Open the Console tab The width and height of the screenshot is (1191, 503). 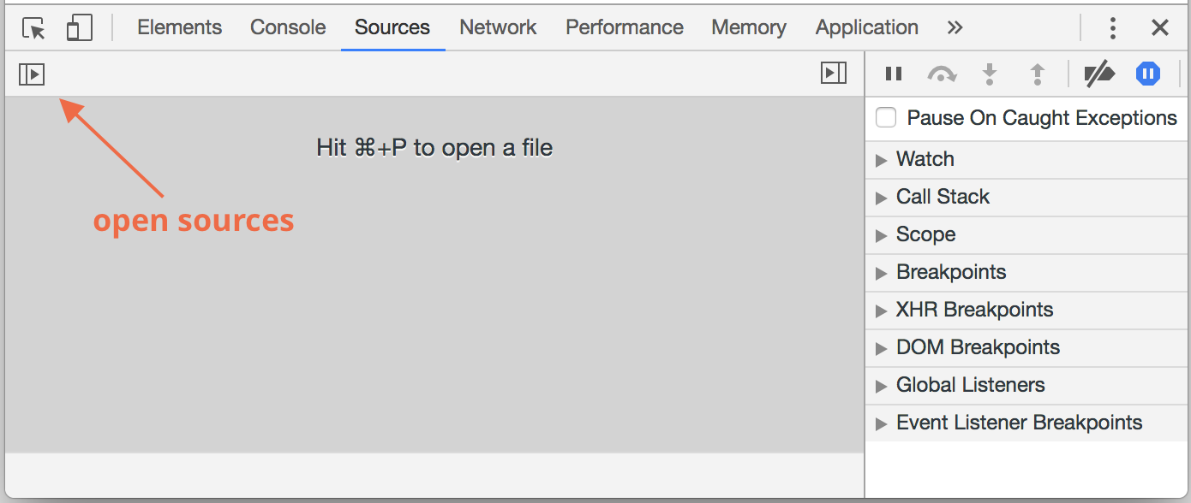(288, 27)
